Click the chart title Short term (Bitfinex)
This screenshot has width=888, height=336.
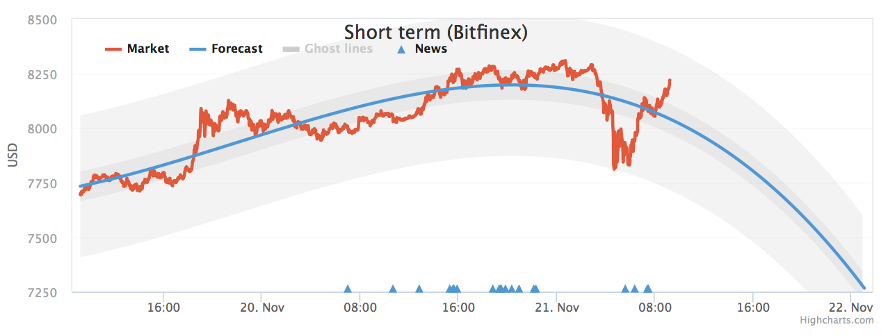point(436,32)
